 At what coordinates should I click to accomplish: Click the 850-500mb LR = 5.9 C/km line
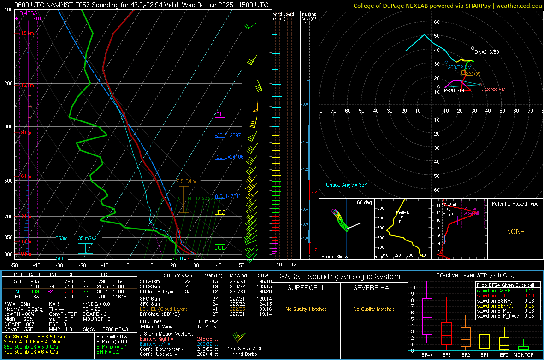tap(32, 347)
